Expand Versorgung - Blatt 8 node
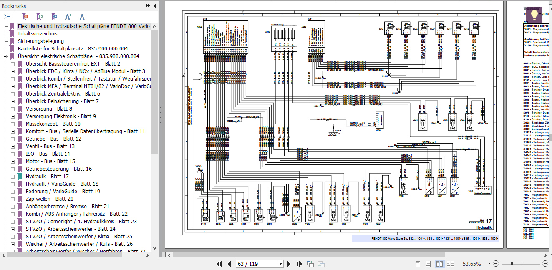Screen dimensions: 552x270 click(13, 109)
